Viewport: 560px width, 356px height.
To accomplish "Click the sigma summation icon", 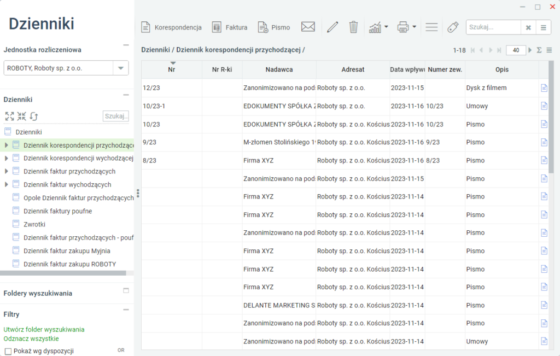I will pos(539,50).
